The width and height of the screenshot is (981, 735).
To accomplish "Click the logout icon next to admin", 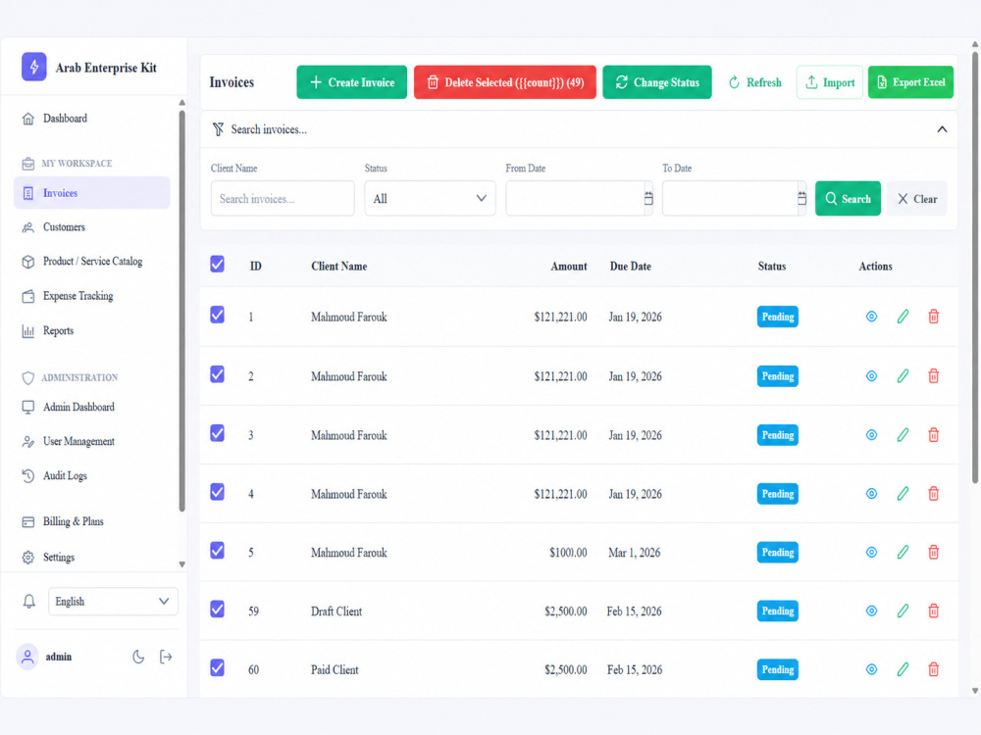I will tap(166, 657).
